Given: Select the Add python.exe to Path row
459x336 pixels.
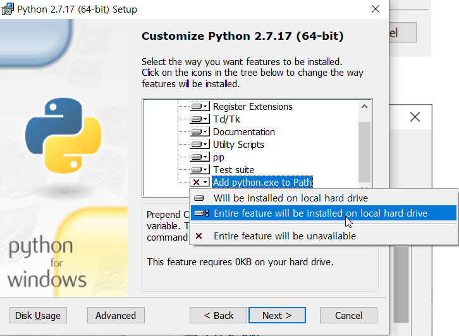Looking at the screenshot, I should click(x=262, y=182).
